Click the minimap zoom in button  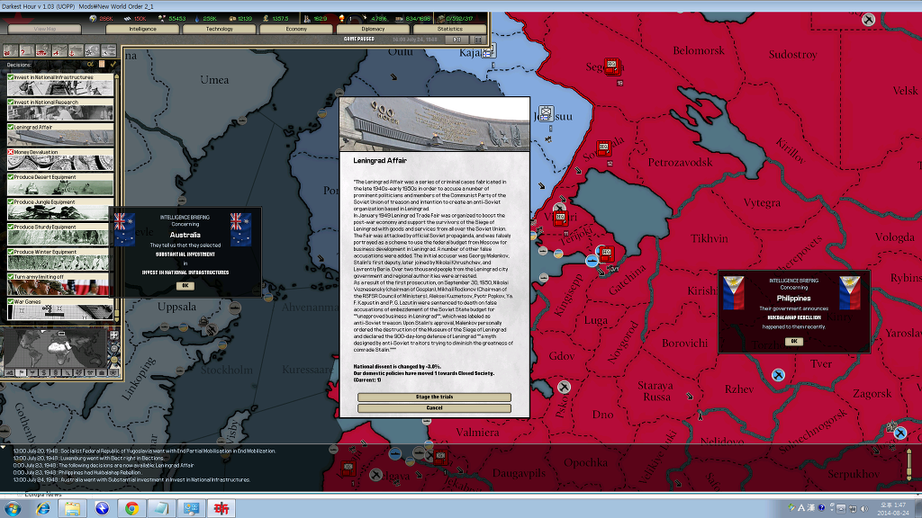114,349
